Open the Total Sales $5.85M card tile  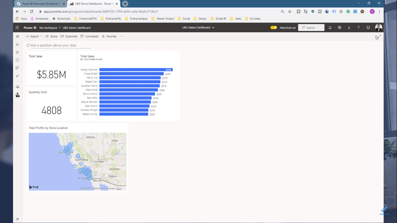(x=51, y=68)
